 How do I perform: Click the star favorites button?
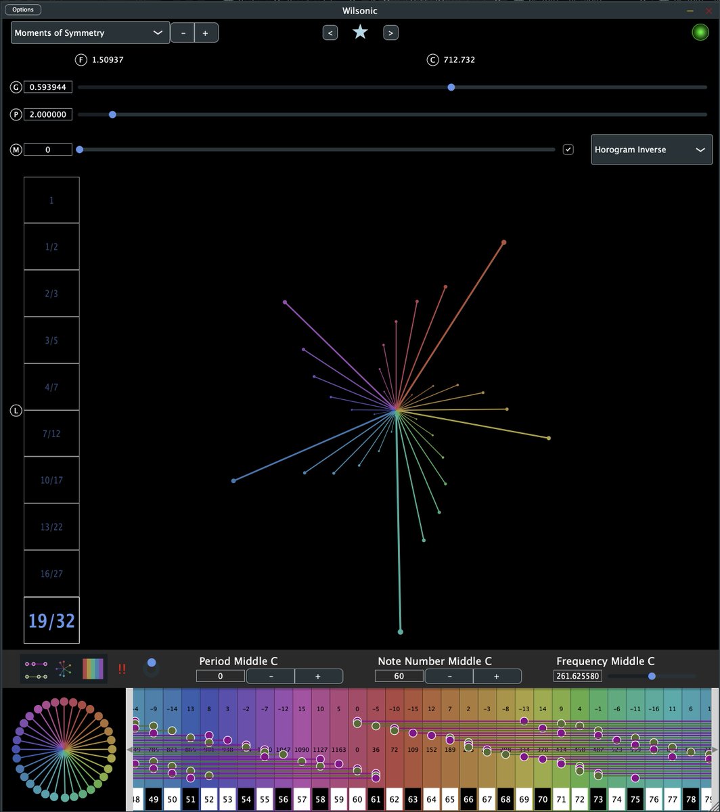(x=360, y=32)
